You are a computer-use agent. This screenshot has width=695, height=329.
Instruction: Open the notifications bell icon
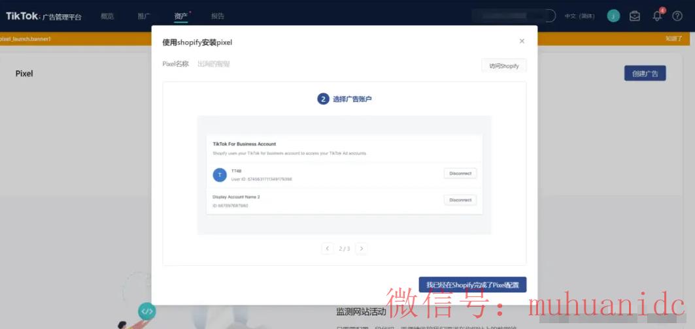657,16
